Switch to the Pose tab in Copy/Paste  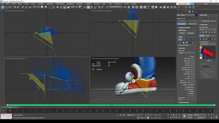(208, 36)
